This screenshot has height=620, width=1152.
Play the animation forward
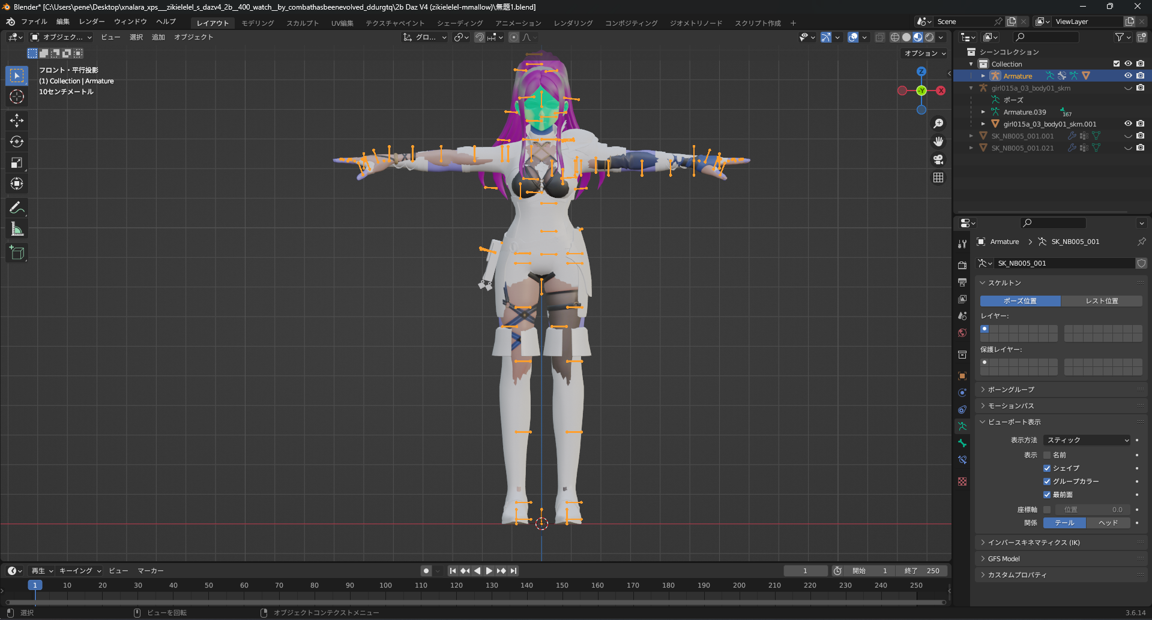pos(489,571)
